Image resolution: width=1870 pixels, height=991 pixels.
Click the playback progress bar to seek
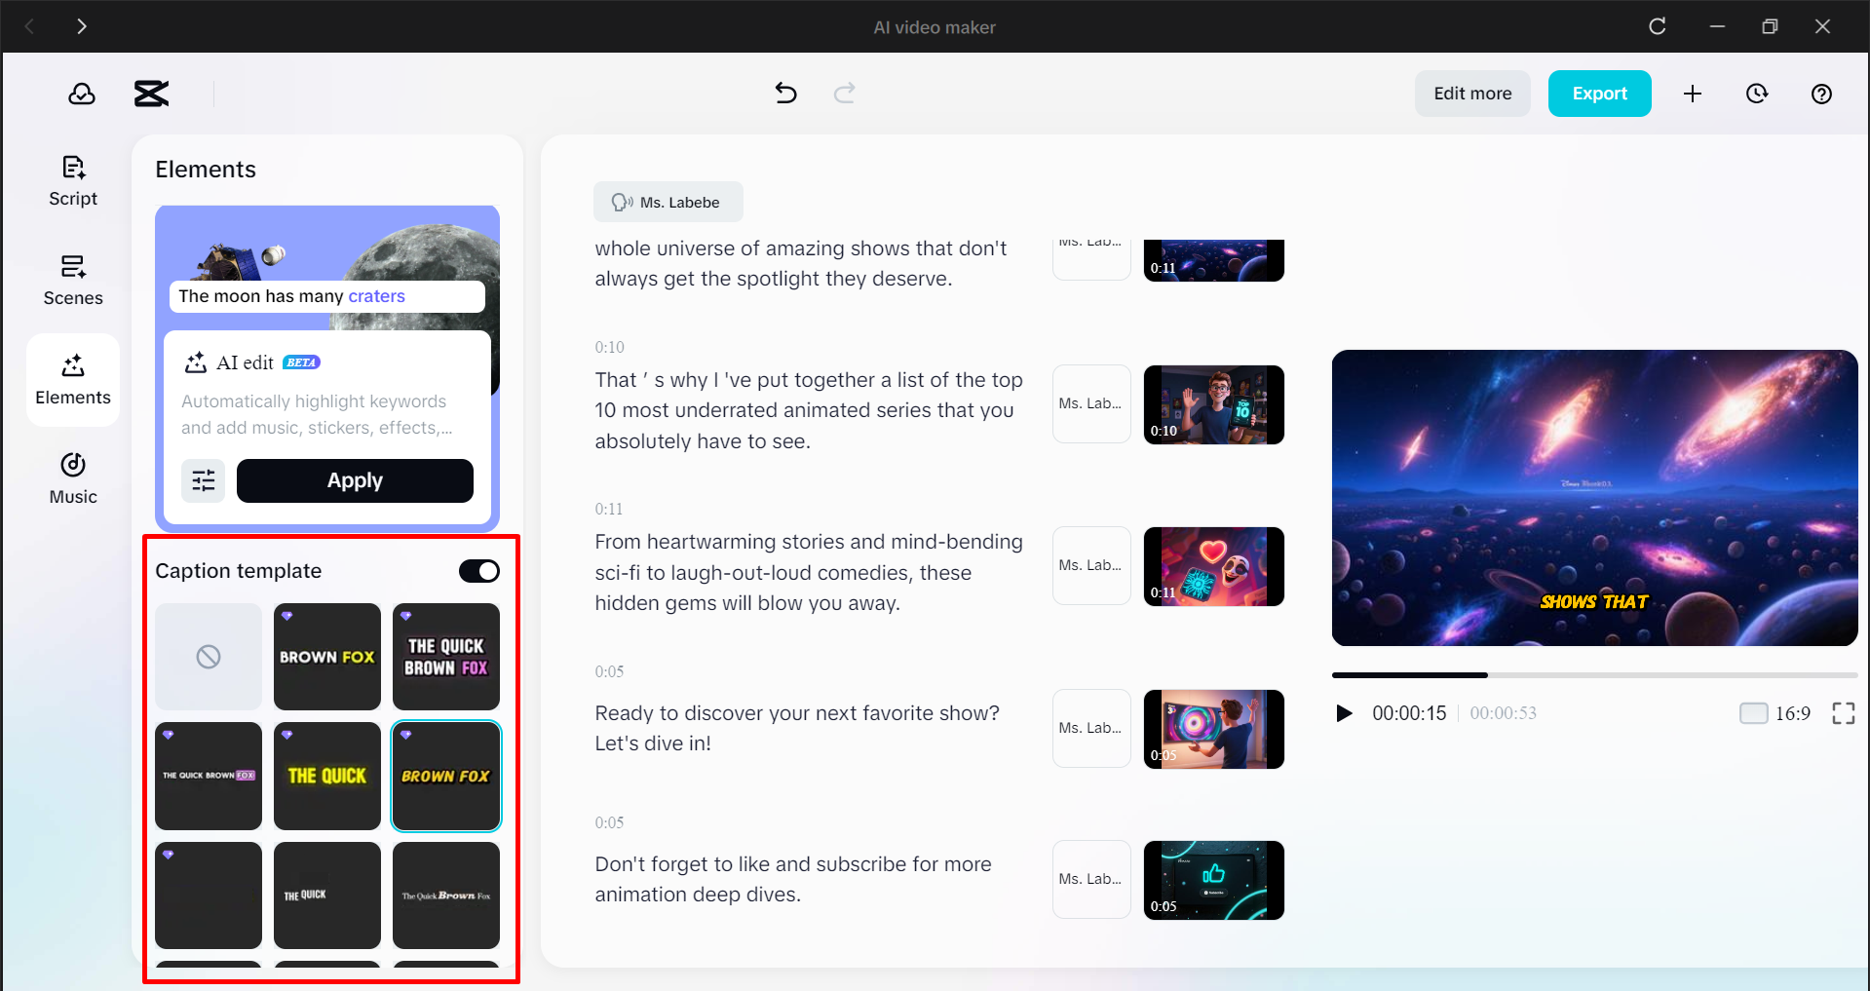1595,674
